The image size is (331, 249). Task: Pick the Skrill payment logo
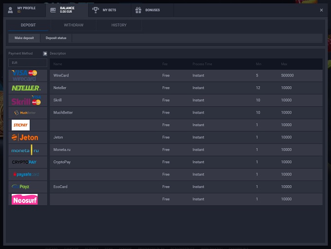[26, 100]
